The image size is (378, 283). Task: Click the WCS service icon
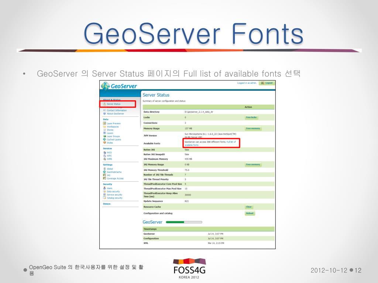point(104,152)
